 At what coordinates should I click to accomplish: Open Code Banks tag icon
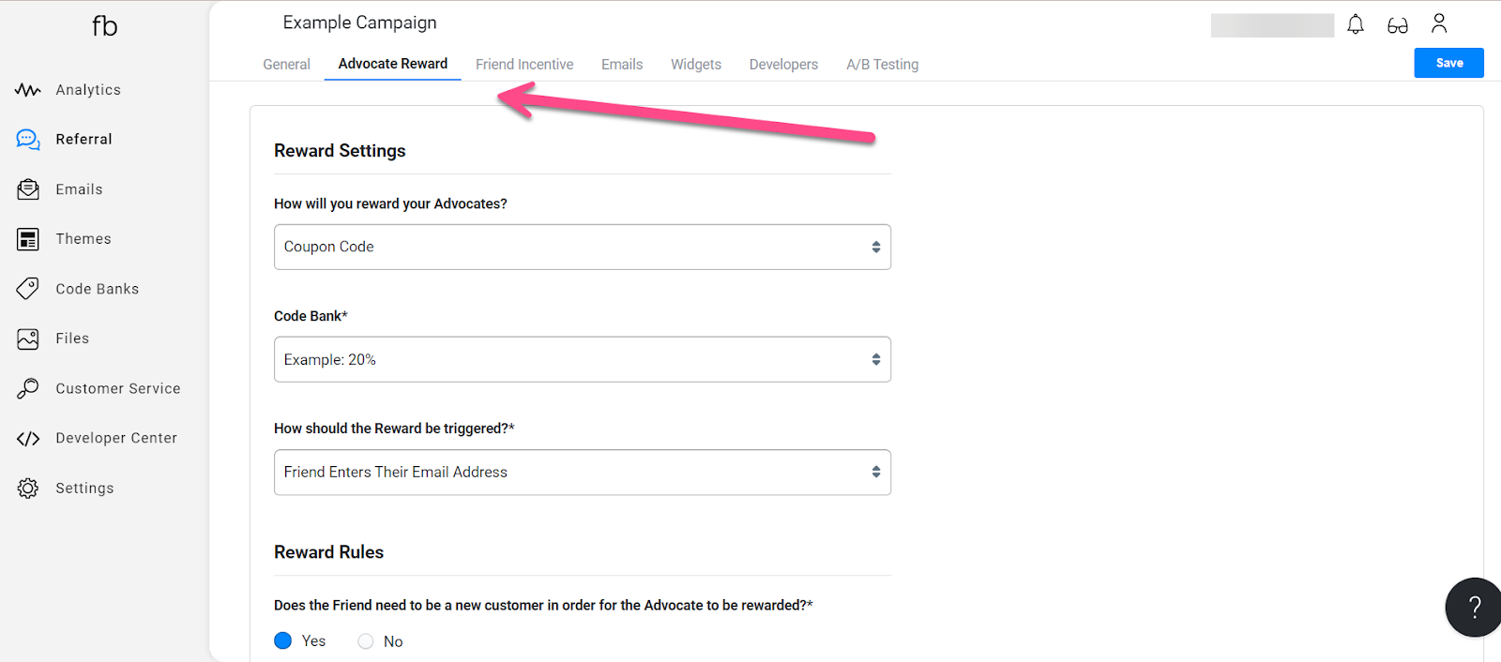pos(28,289)
